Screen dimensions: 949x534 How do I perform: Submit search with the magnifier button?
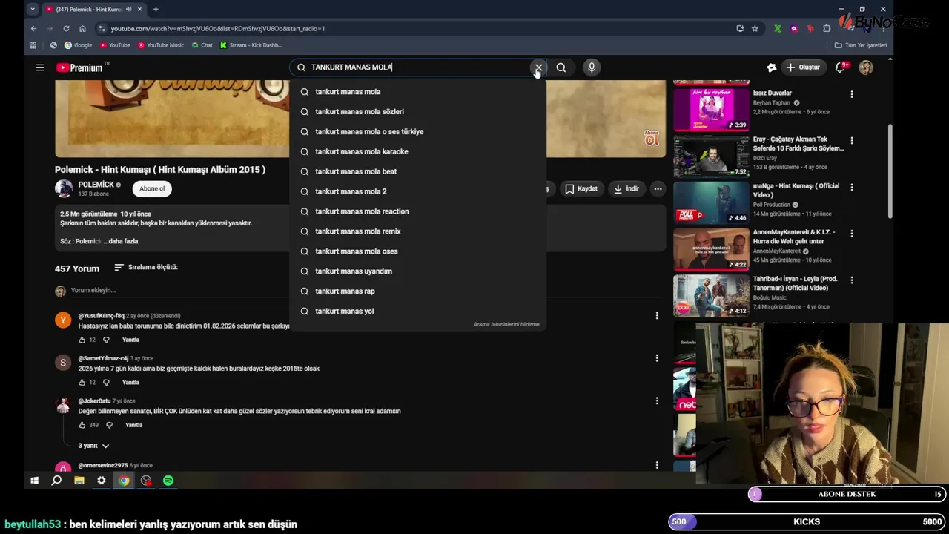click(561, 67)
